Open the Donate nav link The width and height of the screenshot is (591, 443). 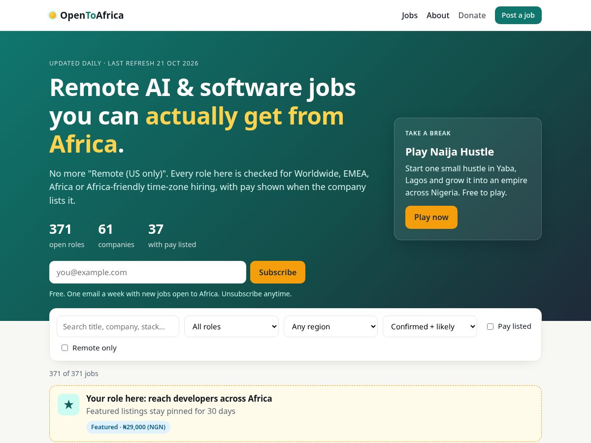[472, 15]
